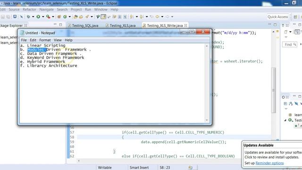Toggle Mark Occurrences highlighted toolbar button
This screenshot has height=170, width=302.
coord(103,17)
